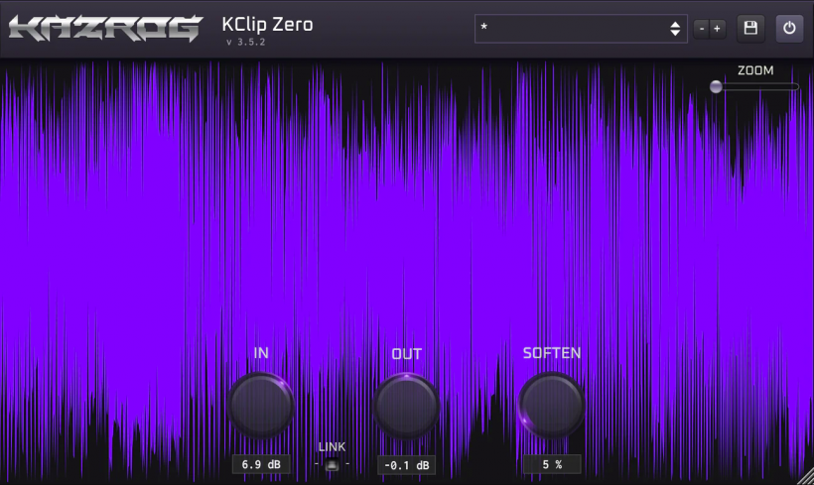Open the preset selection dropdown
Screen dimensions: 814x485
tap(571, 29)
